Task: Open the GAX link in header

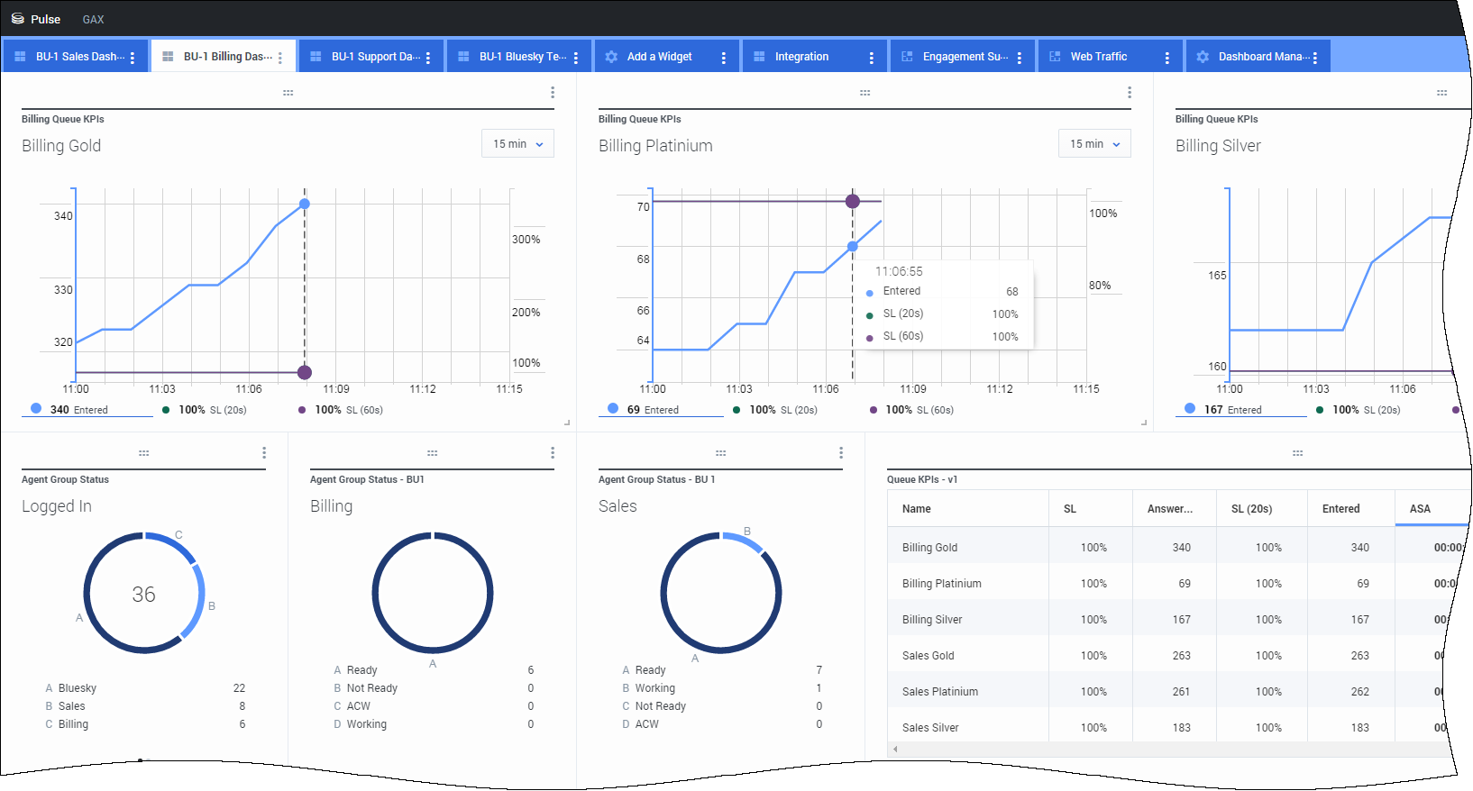Action: coord(93,19)
